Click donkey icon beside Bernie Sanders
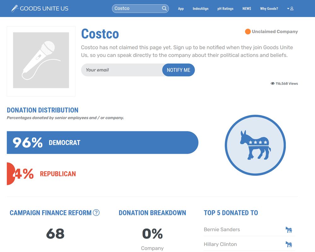Image resolution: width=315 pixels, height=252 pixels. (x=289, y=230)
